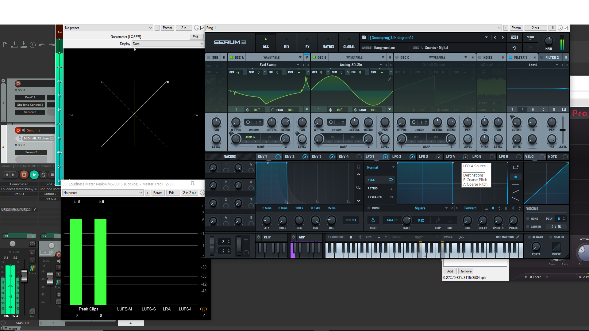Screen dimensions: 589x331
Task: Go to next Serum preset
Action: (x=502, y=37)
